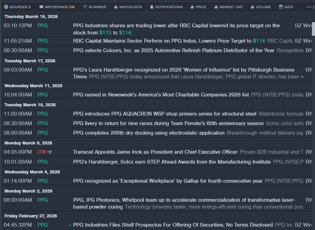Select the Thursday March 19, 2026 header

pos(31,17)
